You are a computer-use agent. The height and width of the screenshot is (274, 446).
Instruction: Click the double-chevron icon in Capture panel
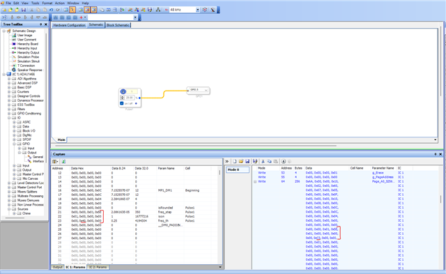[x=226, y=161]
